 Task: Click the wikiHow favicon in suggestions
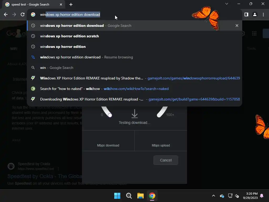pos(33,89)
